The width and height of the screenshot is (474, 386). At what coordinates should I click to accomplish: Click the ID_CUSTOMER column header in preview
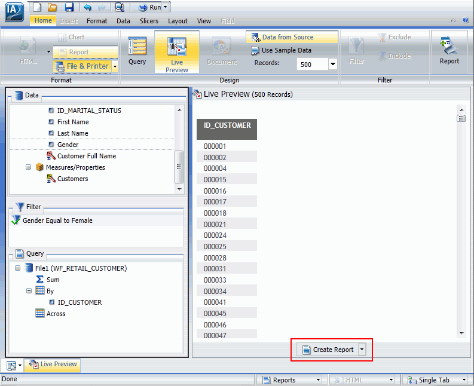pos(227,129)
